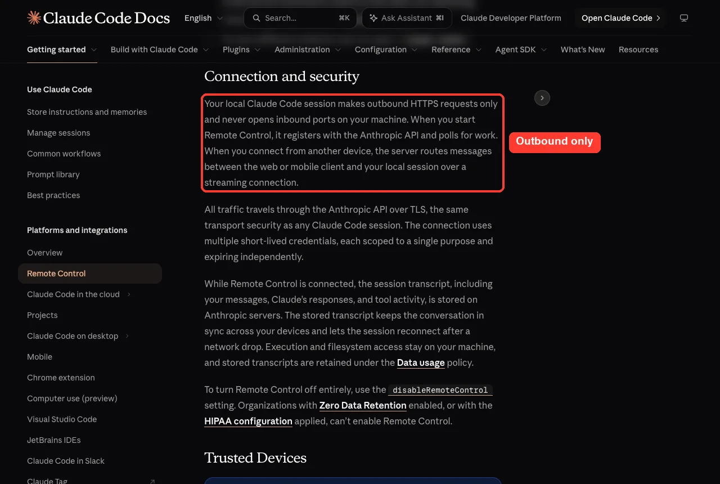Open the Configuration dropdown menu
Viewport: 720px width, 484px height.
386,50
